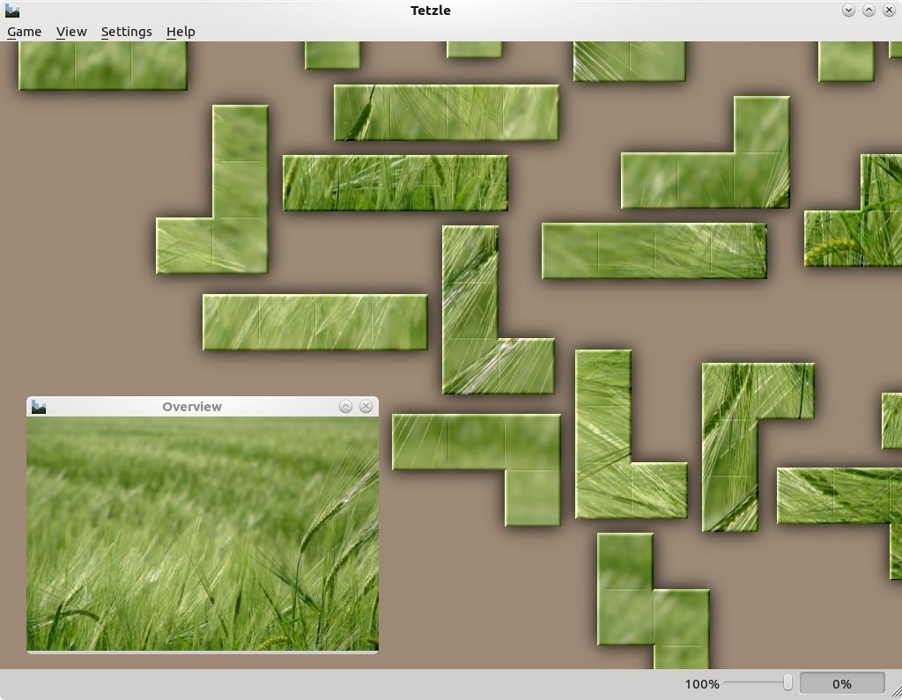This screenshot has width=902, height=700.
Task: Click the 0% completion progress bar
Action: coord(842,684)
